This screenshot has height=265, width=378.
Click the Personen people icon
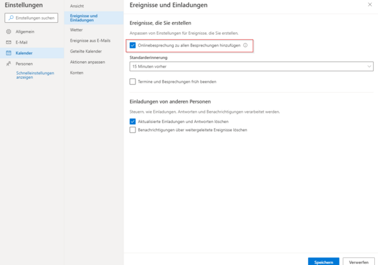[x=8, y=64]
